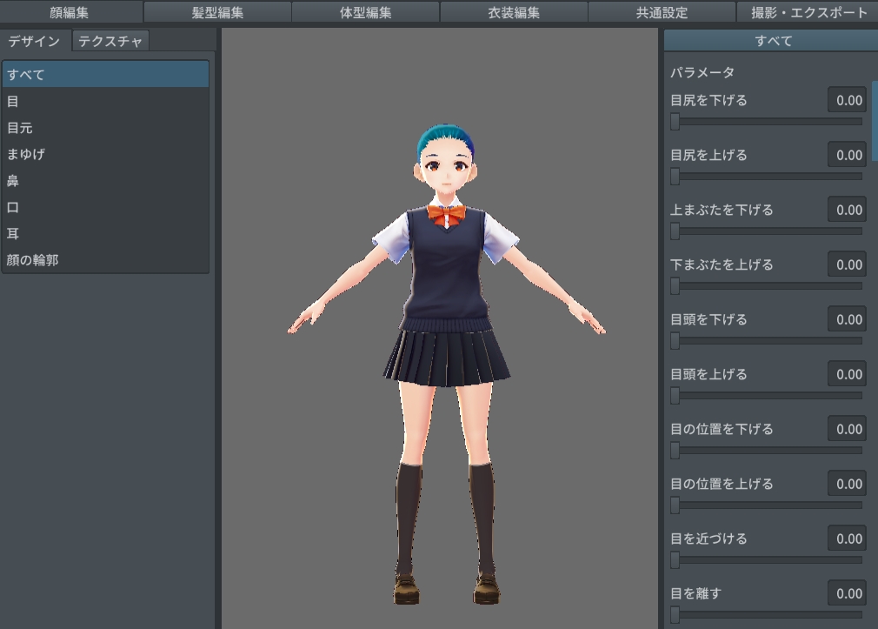The image size is (878, 629).
Task: Click the 目を近づける value field
Action: click(x=848, y=539)
